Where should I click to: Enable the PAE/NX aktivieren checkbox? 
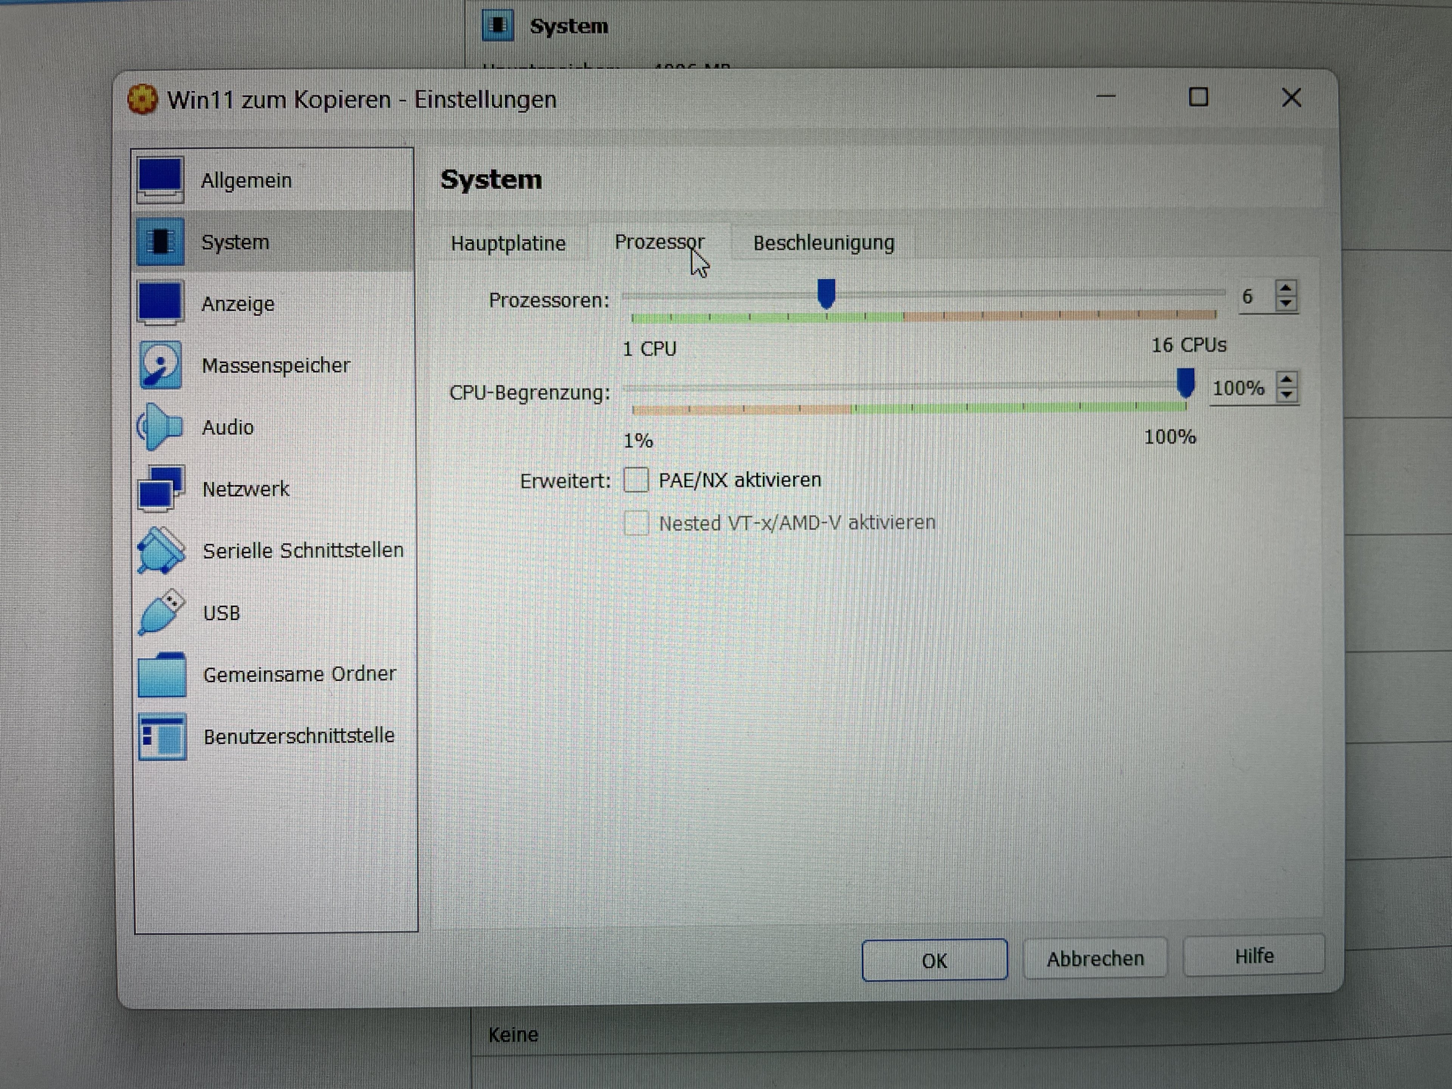coord(635,480)
